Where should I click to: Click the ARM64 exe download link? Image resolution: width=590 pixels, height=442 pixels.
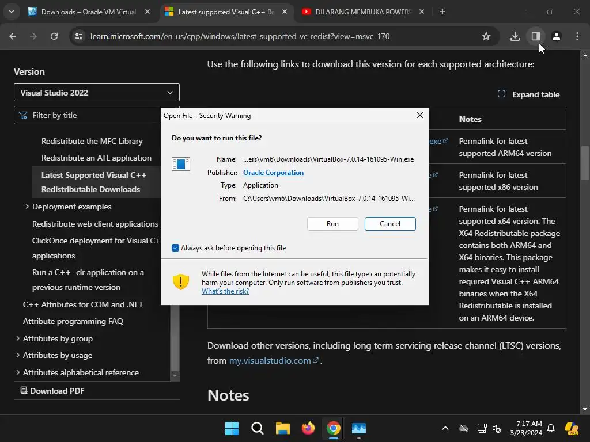438,142
